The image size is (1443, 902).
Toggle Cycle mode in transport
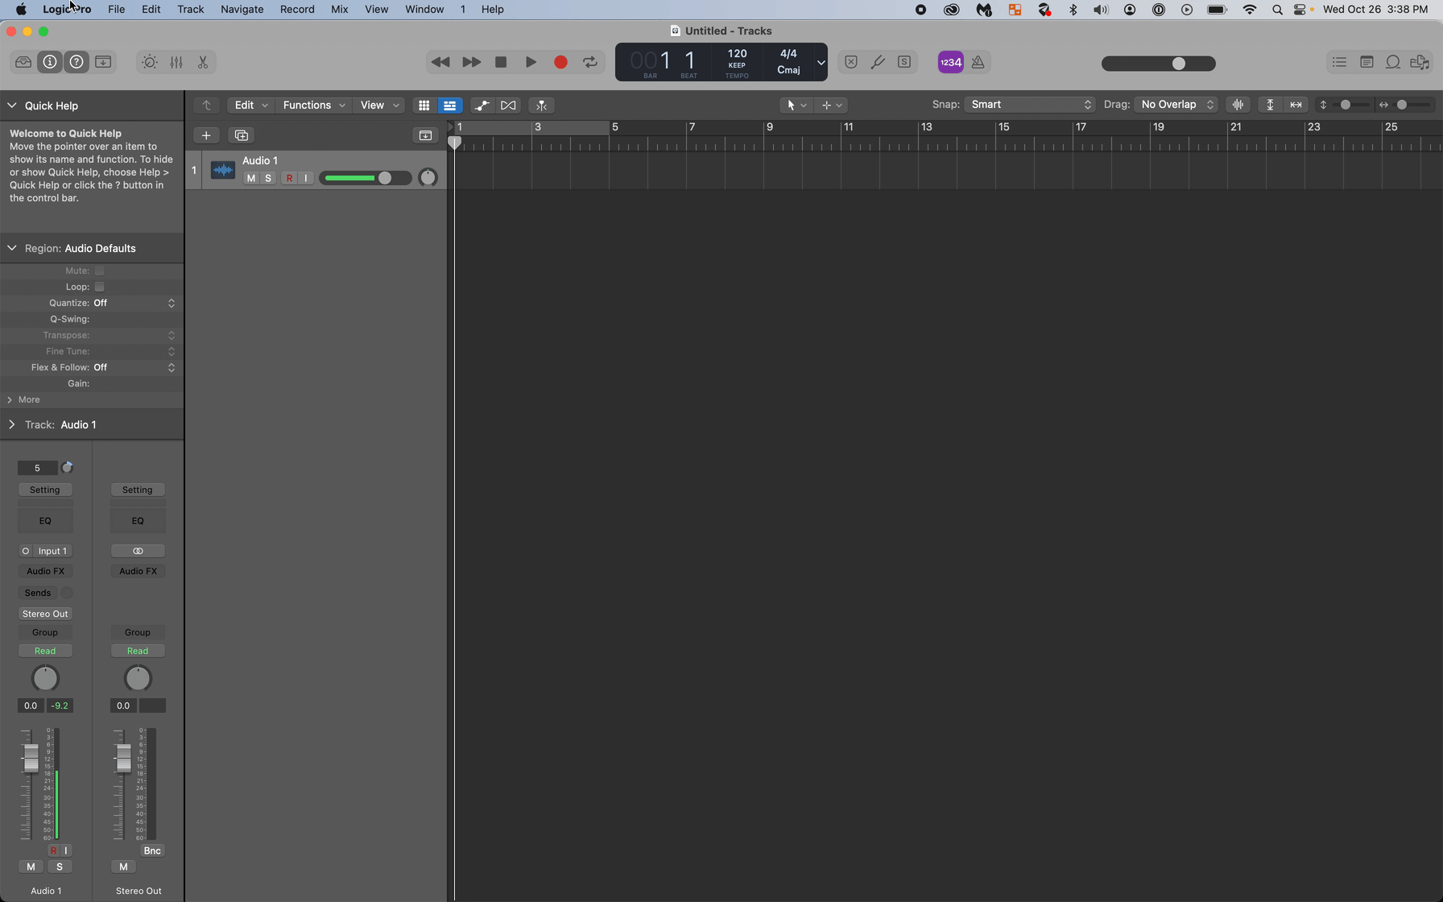(590, 62)
